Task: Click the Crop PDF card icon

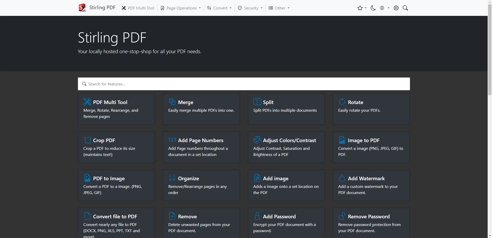Action: 87,140
